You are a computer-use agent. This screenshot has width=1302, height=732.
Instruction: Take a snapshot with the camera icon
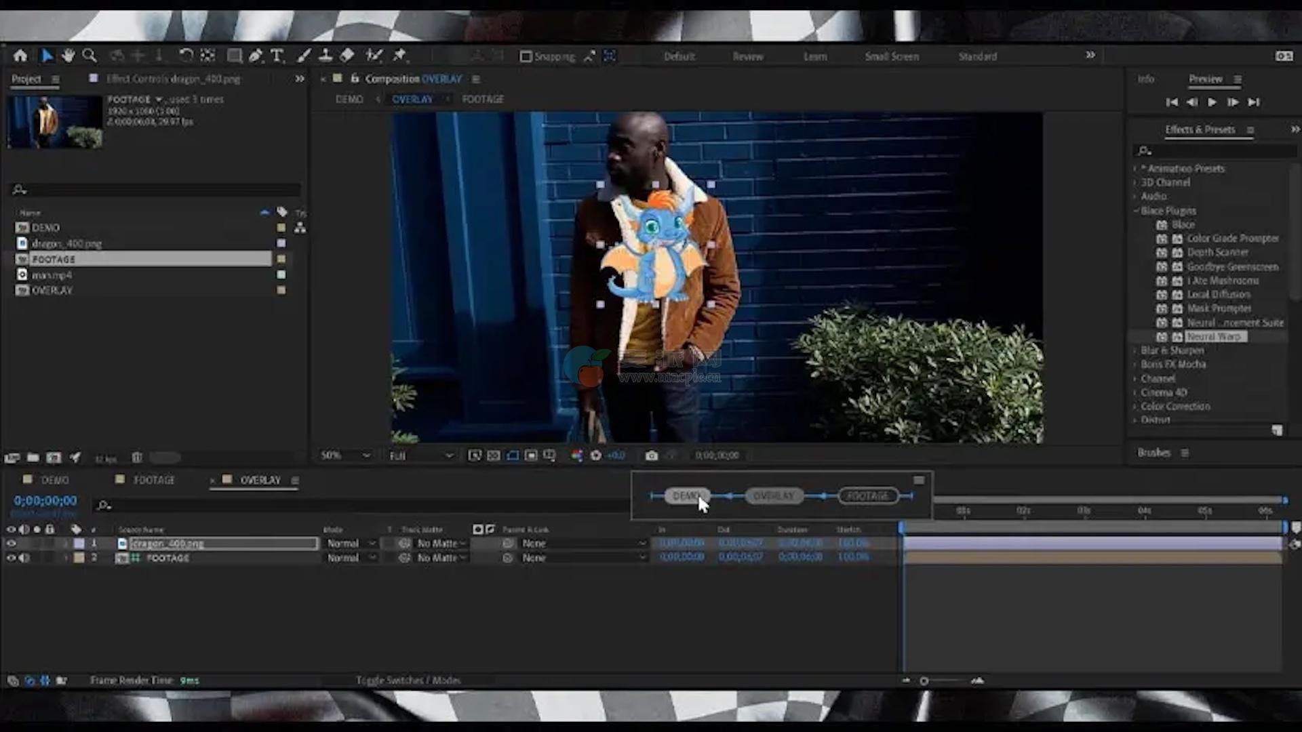point(651,455)
